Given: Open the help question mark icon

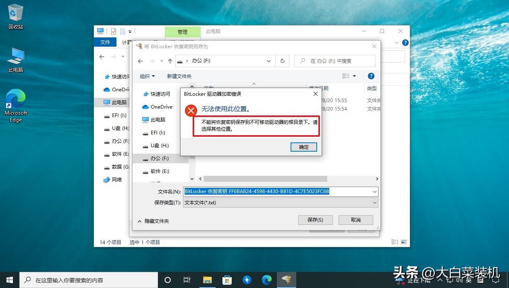Looking at the screenshot, I should pos(371,76).
